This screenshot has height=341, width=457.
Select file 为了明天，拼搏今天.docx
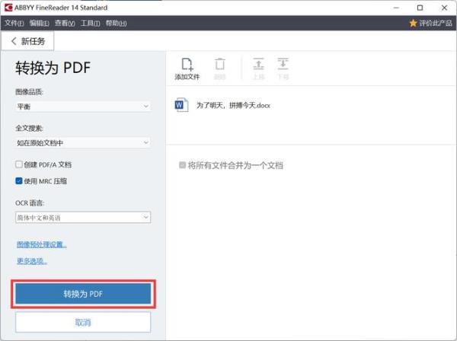pyautogui.click(x=233, y=105)
